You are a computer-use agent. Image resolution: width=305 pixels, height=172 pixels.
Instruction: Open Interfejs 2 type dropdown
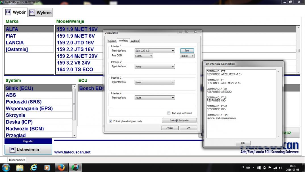pos(155,67)
